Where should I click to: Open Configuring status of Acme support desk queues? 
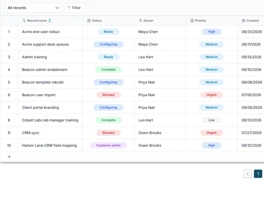[x=108, y=45]
